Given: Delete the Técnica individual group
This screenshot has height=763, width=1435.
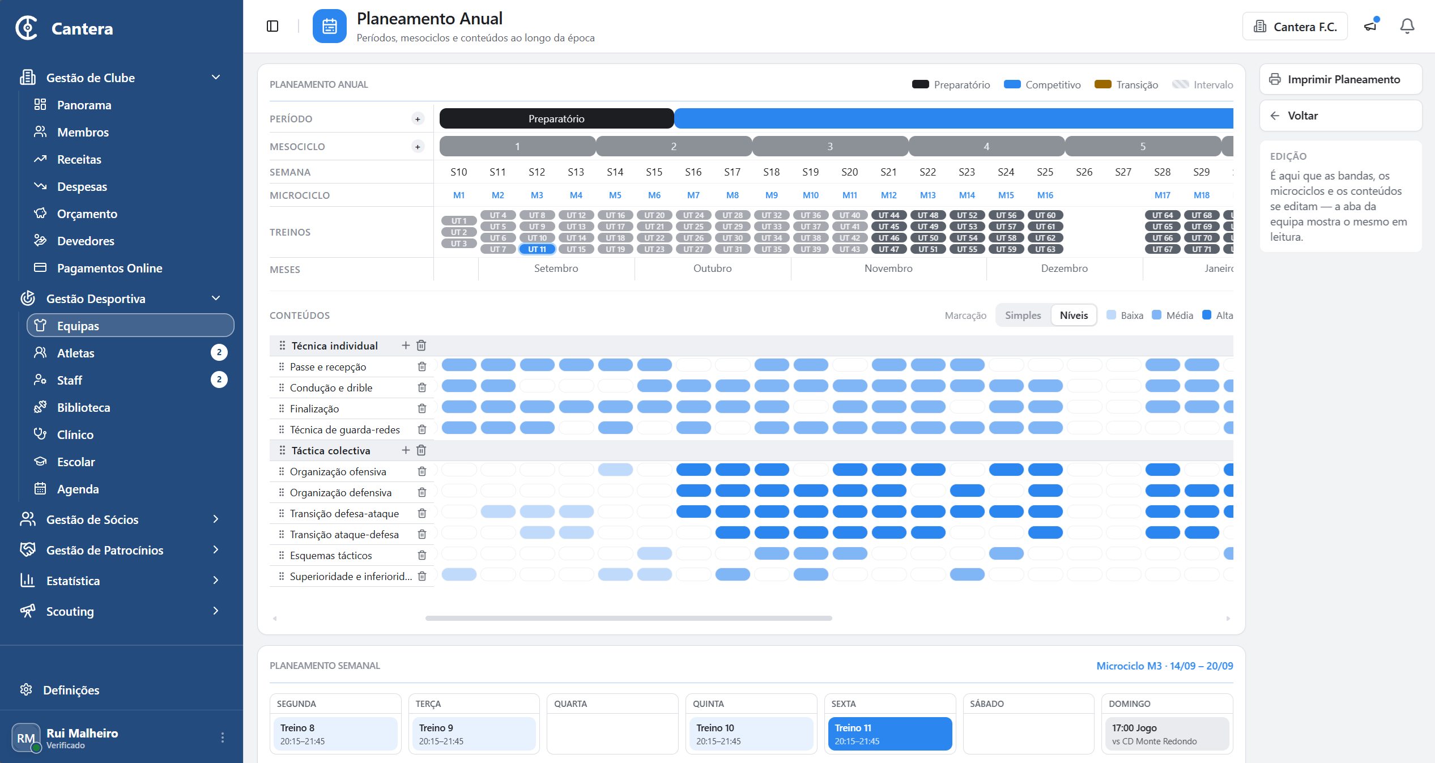Looking at the screenshot, I should coord(421,346).
